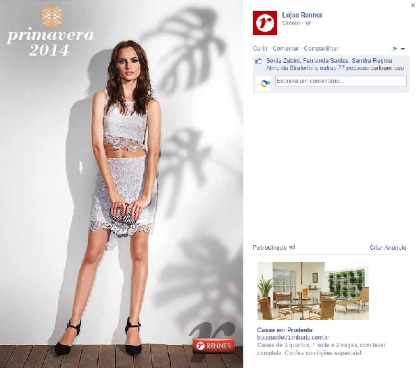Screen dimensions: 419x368
Task: Click the Patrocinado info icon
Action: pyautogui.click(x=292, y=248)
